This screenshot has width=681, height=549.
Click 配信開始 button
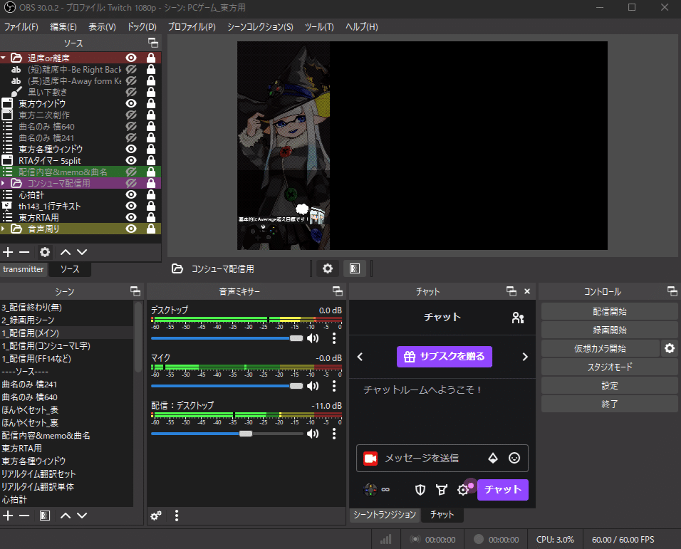tap(609, 311)
